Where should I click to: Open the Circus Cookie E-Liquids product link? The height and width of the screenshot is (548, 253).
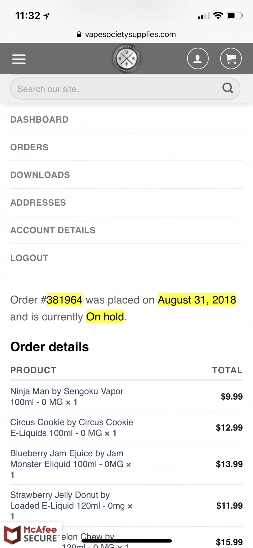[71, 422]
